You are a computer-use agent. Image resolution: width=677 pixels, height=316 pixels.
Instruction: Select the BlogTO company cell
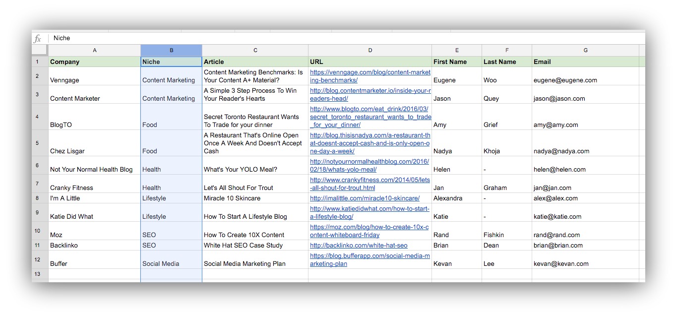pos(95,117)
